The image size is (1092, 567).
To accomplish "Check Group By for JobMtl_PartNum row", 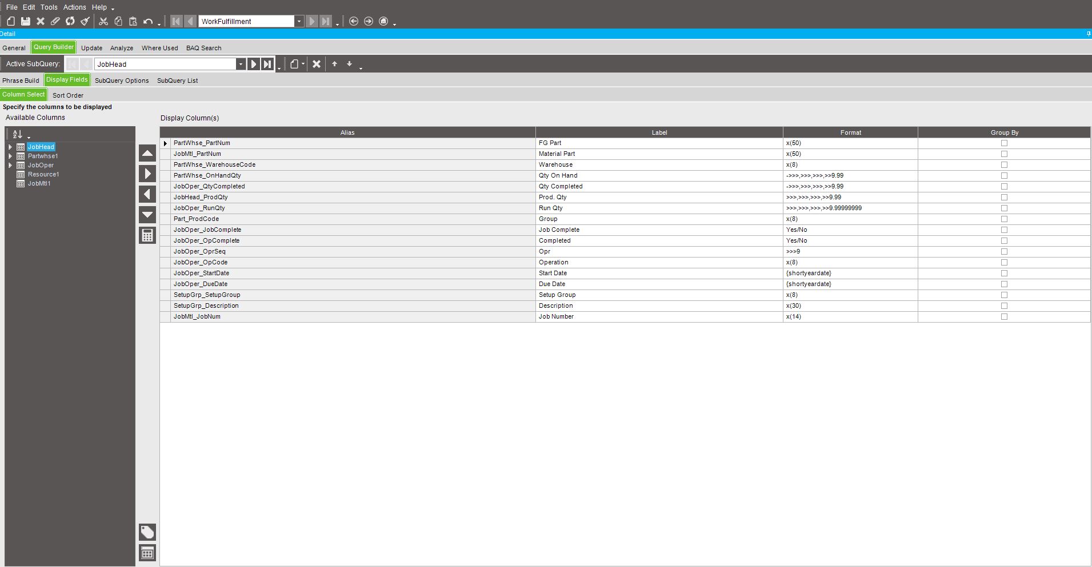I will tap(1004, 154).
